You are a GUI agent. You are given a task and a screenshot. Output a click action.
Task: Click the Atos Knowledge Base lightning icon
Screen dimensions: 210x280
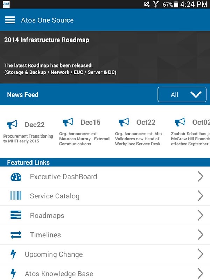tap(13, 274)
